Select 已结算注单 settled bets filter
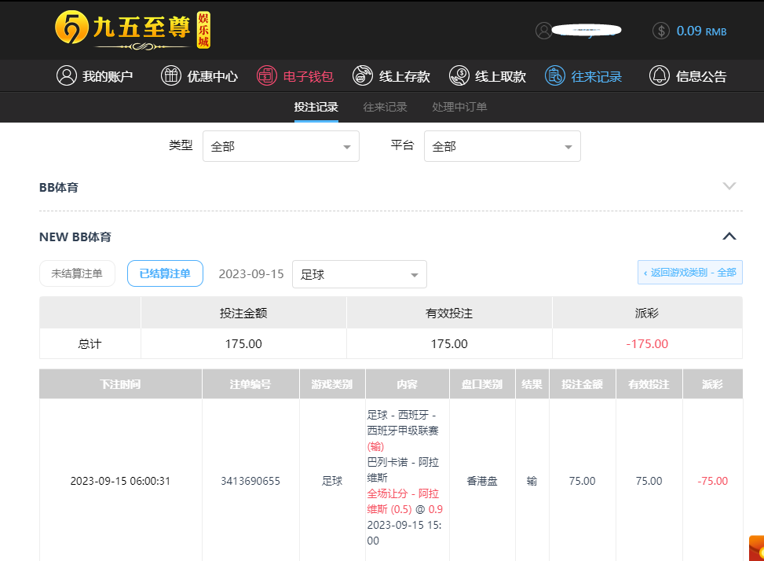Viewport: 764px width, 561px height. coord(165,273)
